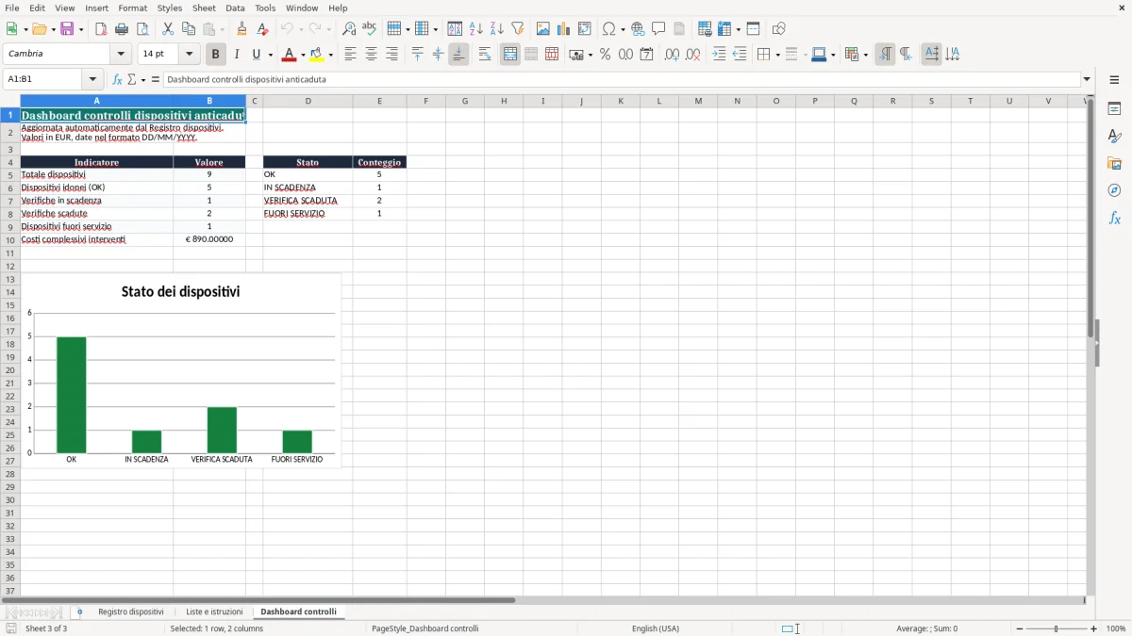
Task: Toggle the AutoFilter funnel icon
Action: pyautogui.click(x=518, y=29)
